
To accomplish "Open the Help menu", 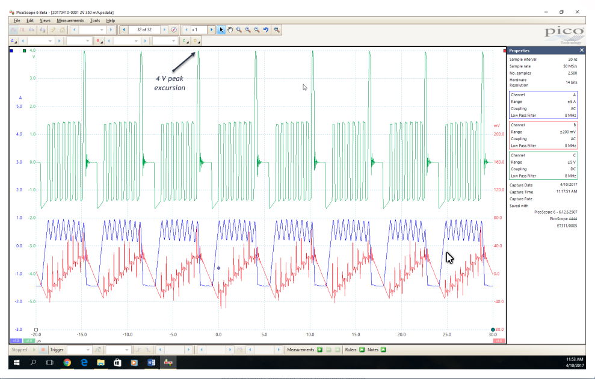I will tap(111, 20).
